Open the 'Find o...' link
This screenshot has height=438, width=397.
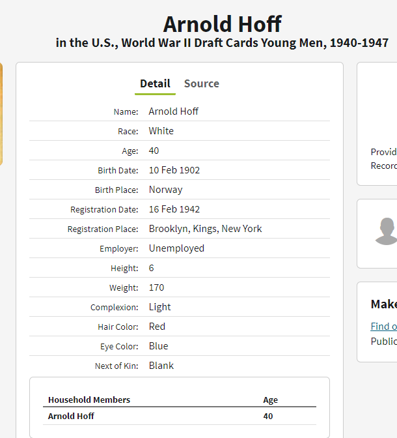[383, 327]
